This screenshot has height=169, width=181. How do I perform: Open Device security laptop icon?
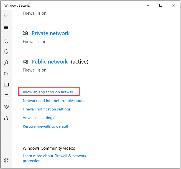click(6, 96)
